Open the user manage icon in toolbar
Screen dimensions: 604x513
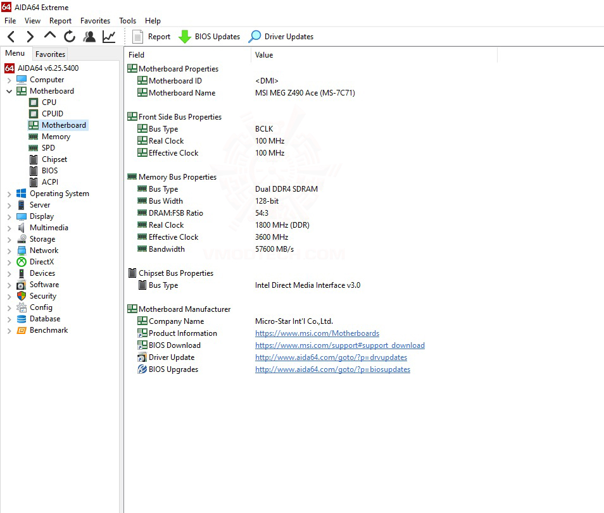[89, 37]
